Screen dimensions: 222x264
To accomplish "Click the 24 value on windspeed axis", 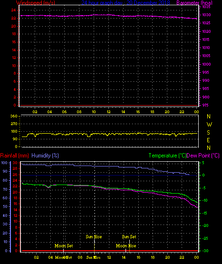I will click(x=13, y=10).
